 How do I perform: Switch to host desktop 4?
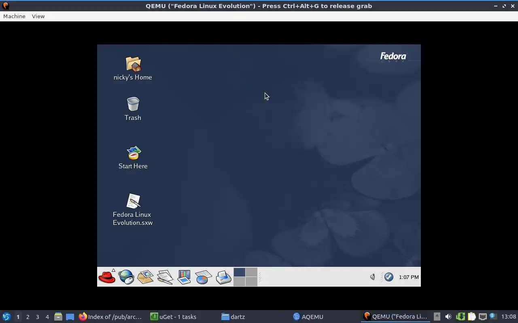(x=47, y=317)
